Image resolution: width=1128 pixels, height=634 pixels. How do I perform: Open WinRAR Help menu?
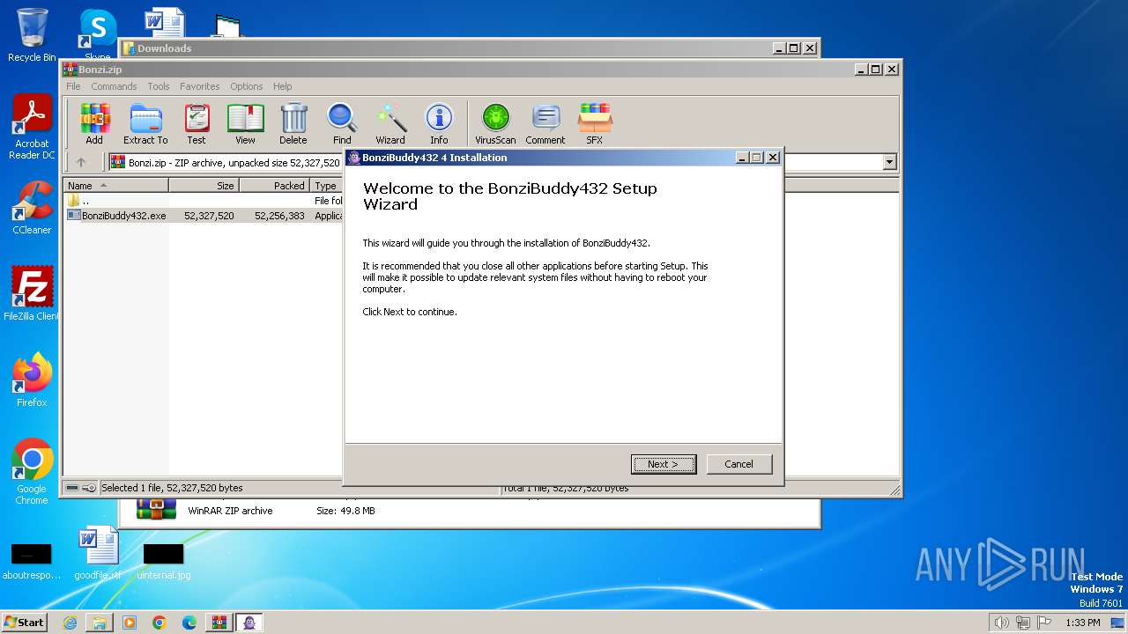282,86
